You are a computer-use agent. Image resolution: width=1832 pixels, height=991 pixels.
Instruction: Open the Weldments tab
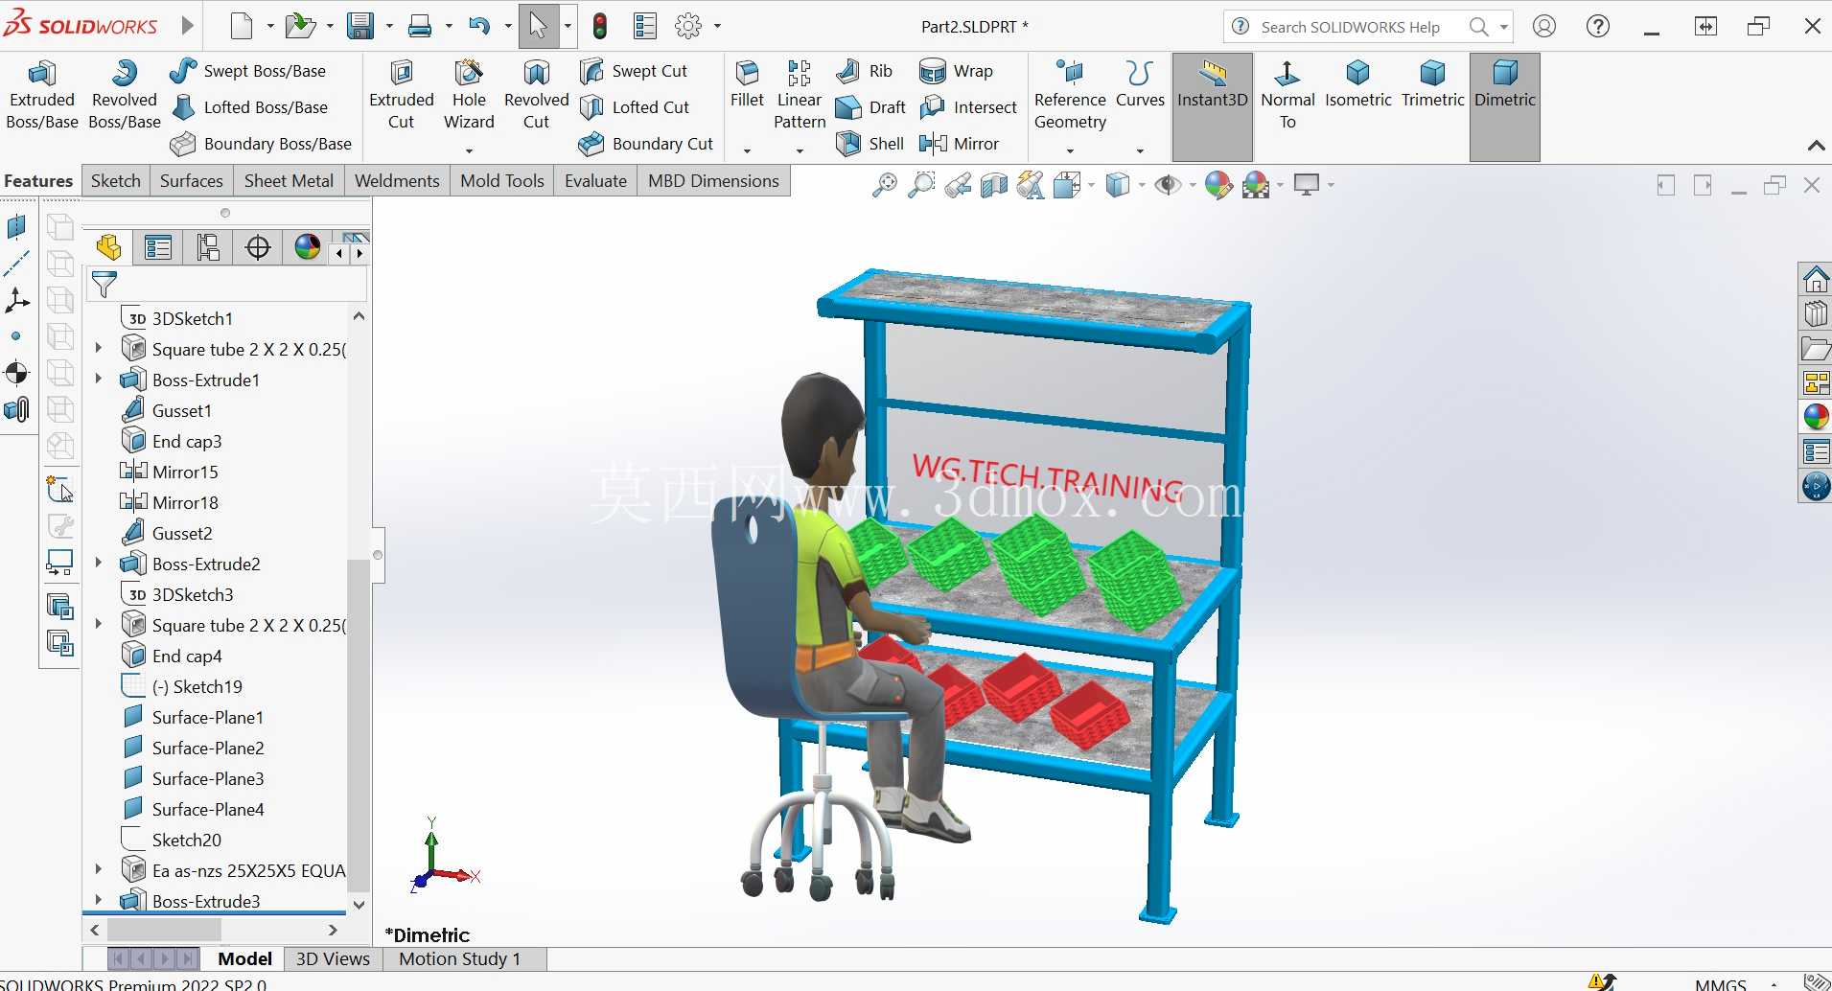coord(397,181)
